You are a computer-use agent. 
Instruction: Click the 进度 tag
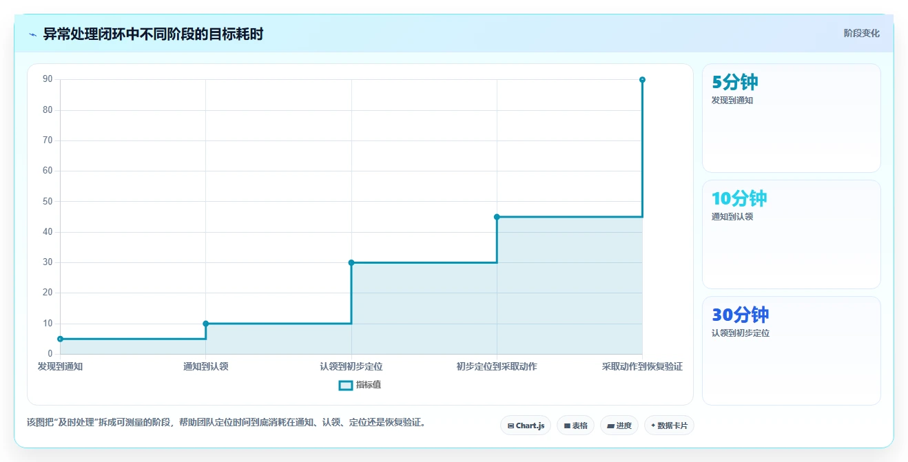[x=619, y=426]
